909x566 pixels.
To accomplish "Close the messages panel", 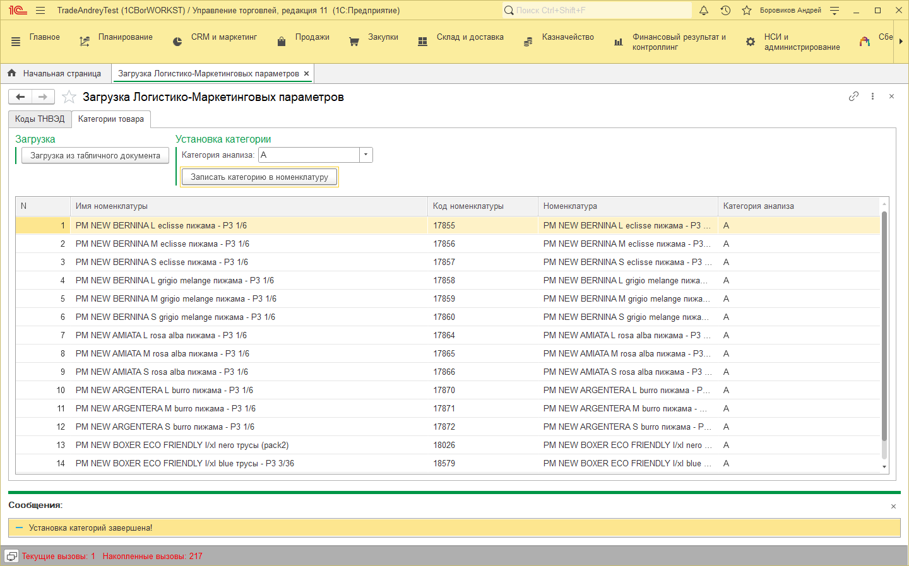I will [x=893, y=506].
